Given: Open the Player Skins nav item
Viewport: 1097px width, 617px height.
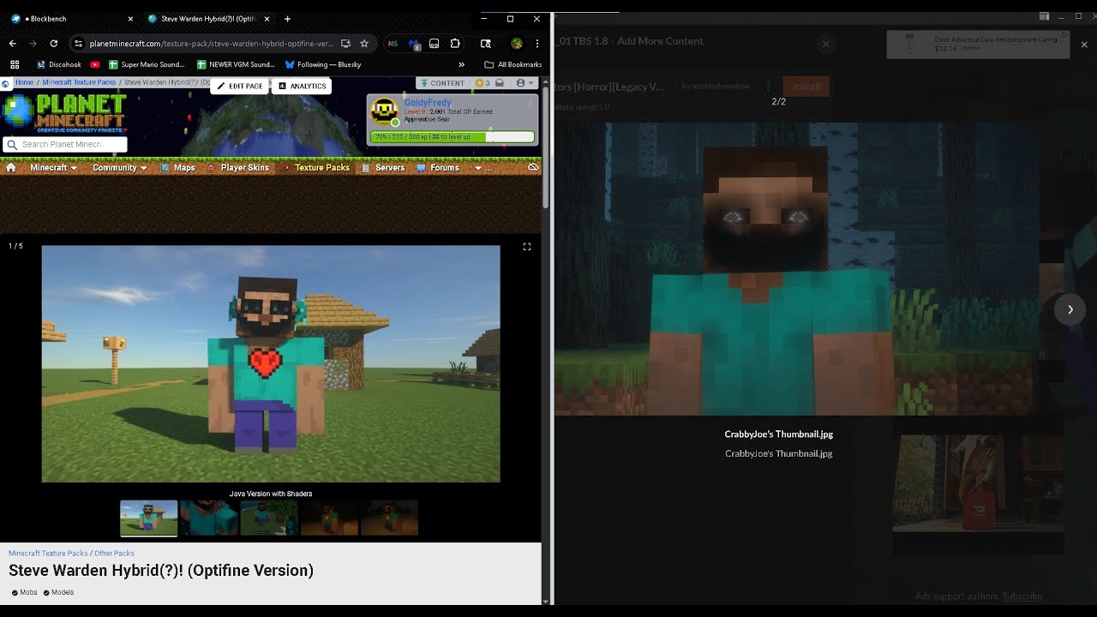Looking at the screenshot, I should coord(238,168).
